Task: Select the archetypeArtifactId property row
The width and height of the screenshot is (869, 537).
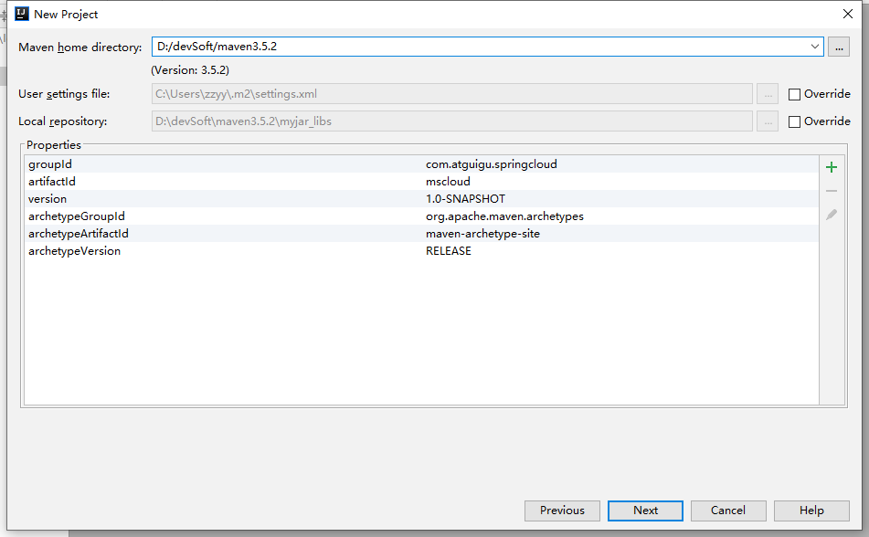Action: coord(421,233)
